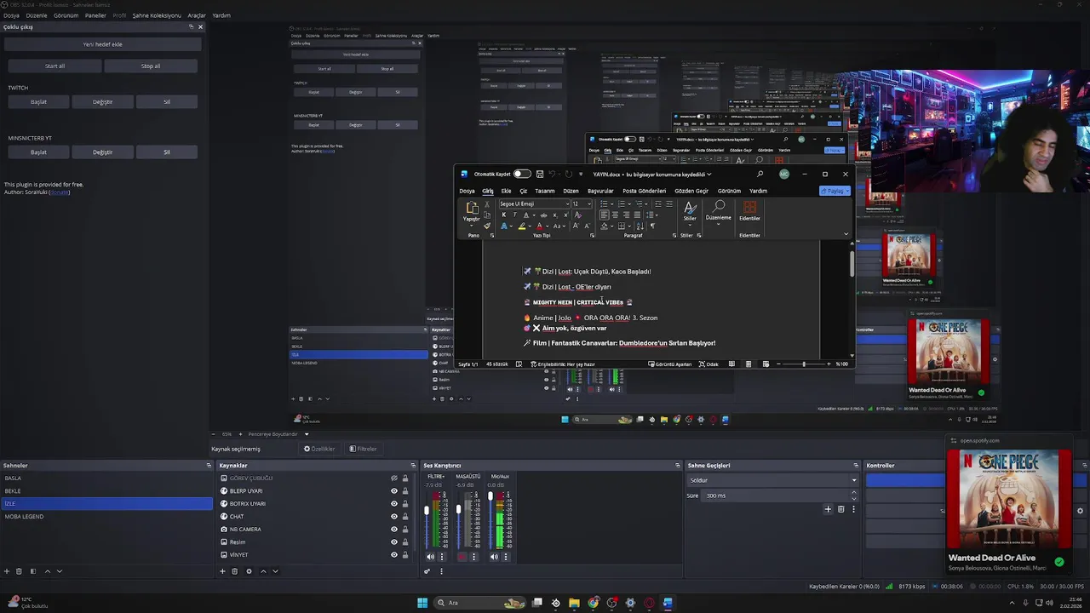Click Yeni hedef ekle button
This screenshot has width=1090, height=613.
click(x=102, y=44)
